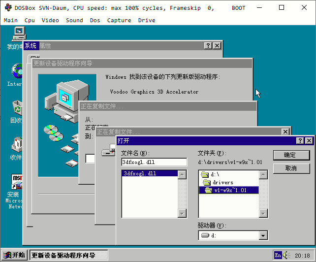Click file list scroll up arrow
The height and width of the screenshot is (262, 316).
182,175
